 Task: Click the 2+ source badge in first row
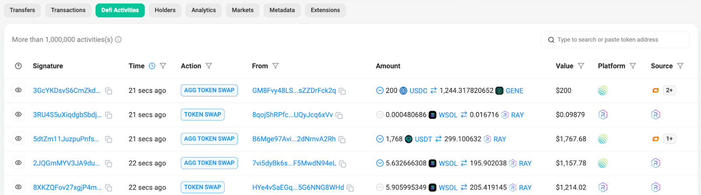coord(669,90)
